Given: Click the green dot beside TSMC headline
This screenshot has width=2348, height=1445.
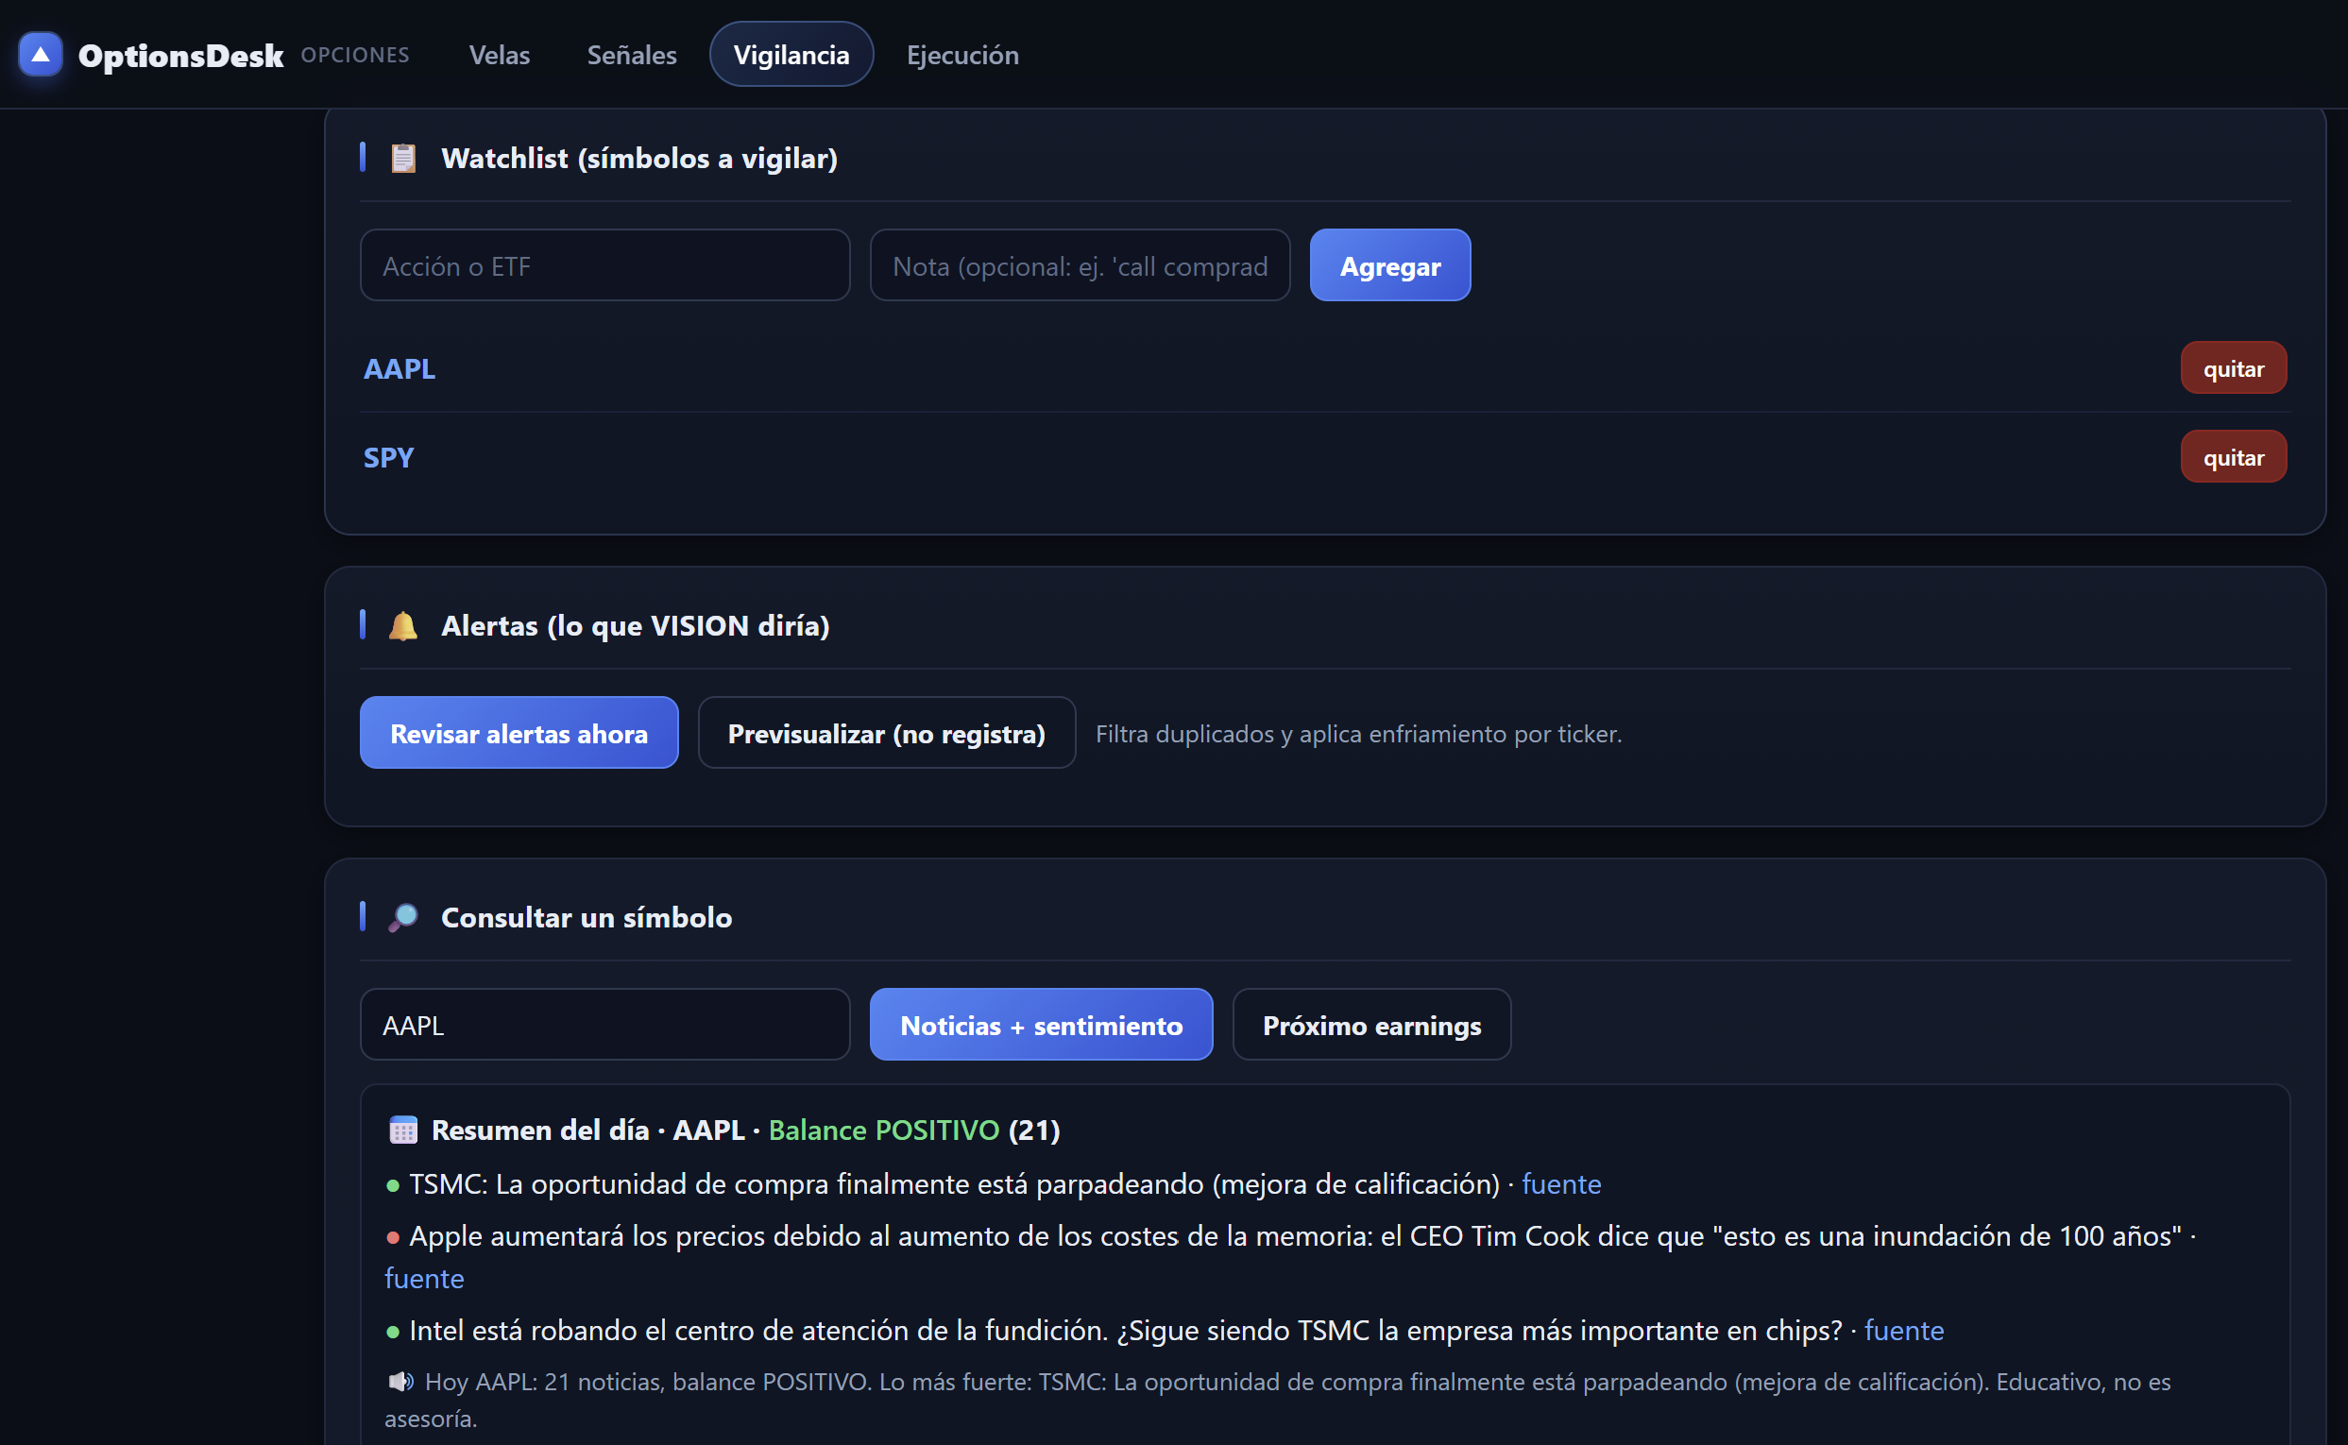Looking at the screenshot, I should pyautogui.click(x=393, y=1186).
